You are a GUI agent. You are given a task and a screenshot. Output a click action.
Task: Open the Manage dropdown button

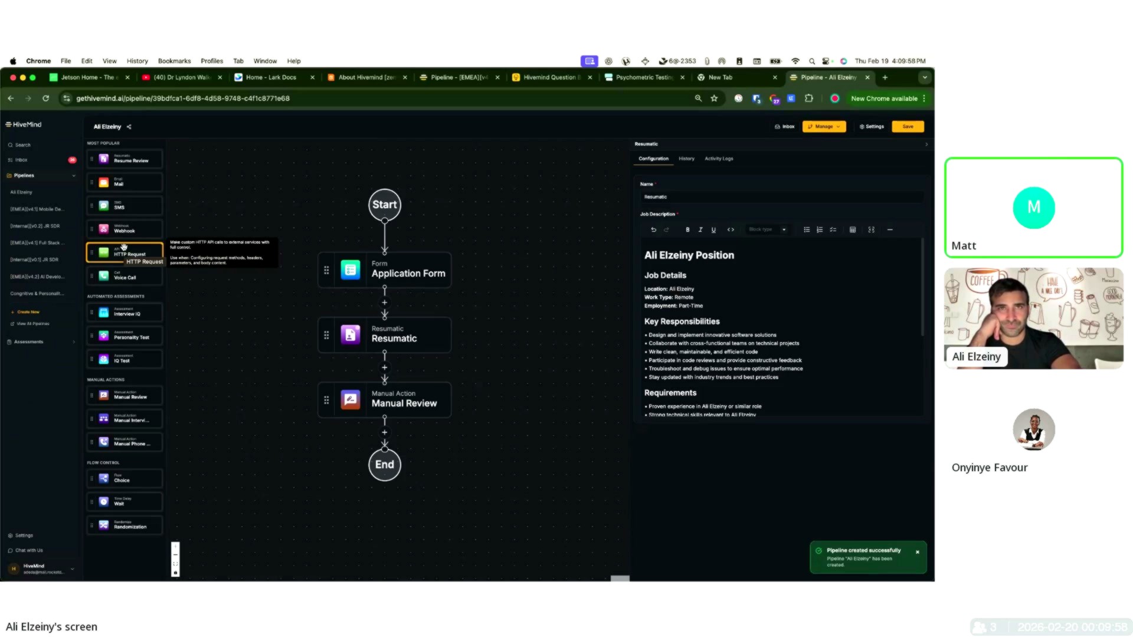pyautogui.click(x=824, y=126)
